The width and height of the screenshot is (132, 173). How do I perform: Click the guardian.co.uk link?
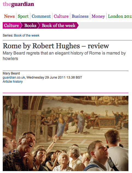tap(14, 77)
